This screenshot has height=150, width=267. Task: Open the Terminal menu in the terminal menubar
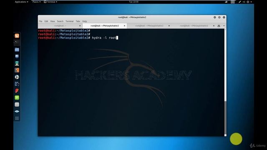pos(70,21)
